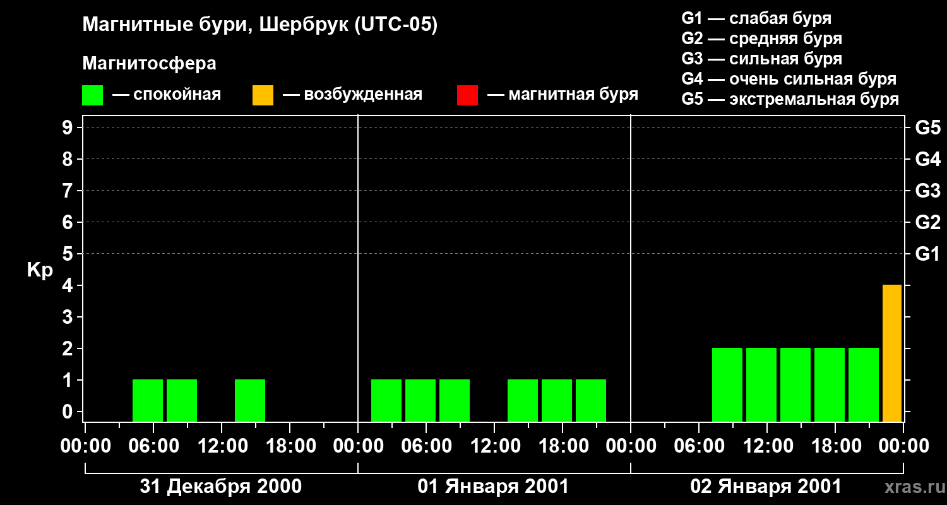Viewport: 947px width, 505px height.
Task: Click the right-axis label 'G1'
Action: coord(927,254)
